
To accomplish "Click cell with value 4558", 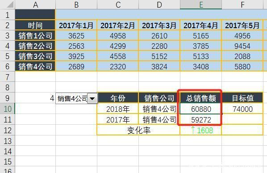I will [x=118, y=56].
